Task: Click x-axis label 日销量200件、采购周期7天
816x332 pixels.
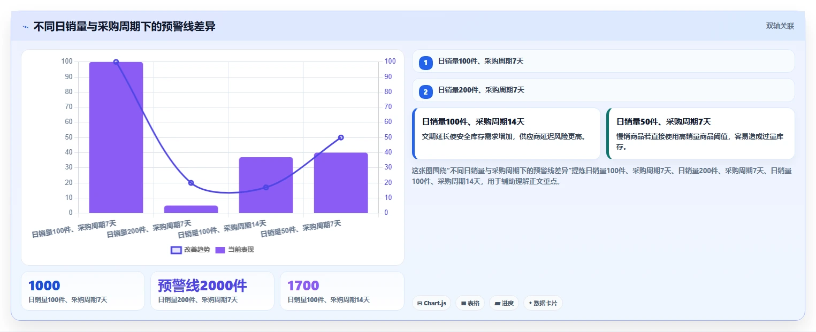Action: (149, 228)
